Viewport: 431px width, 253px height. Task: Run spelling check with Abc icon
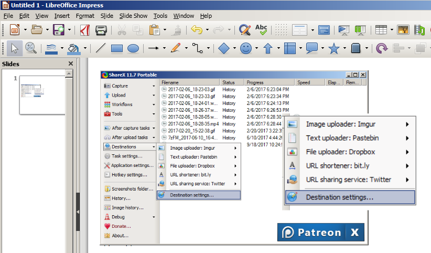tap(261, 30)
